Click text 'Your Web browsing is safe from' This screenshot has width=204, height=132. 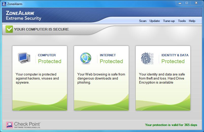tap(101, 74)
